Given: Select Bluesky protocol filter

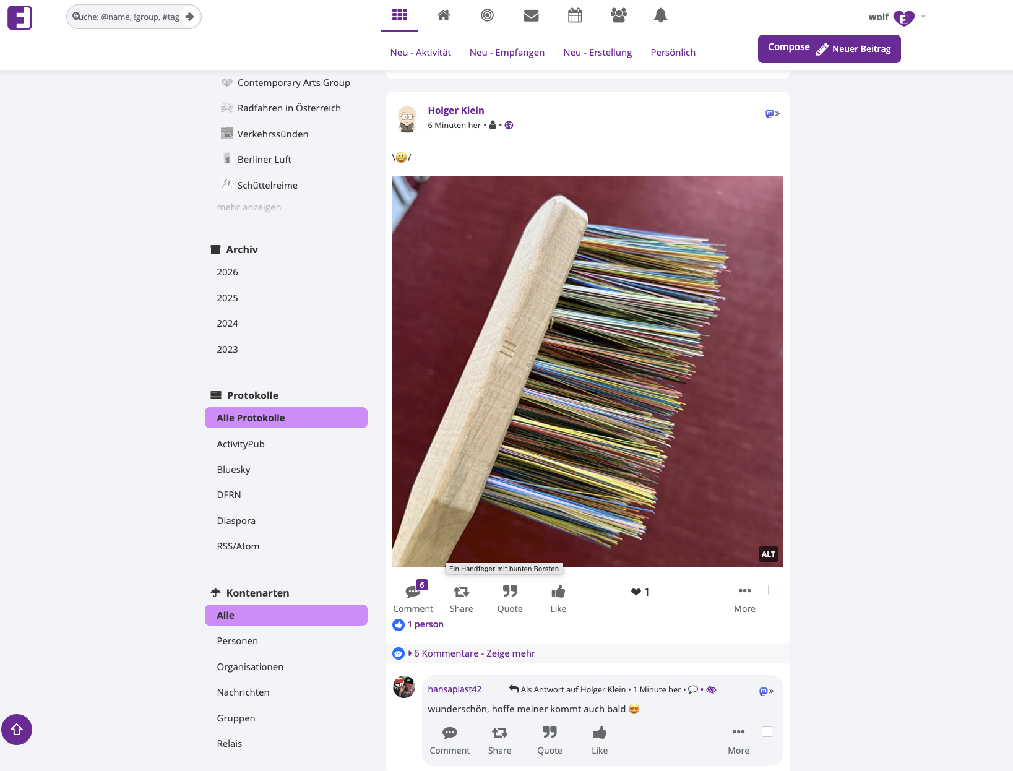Looking at the screenshot, I should click(x=233, y=470).
